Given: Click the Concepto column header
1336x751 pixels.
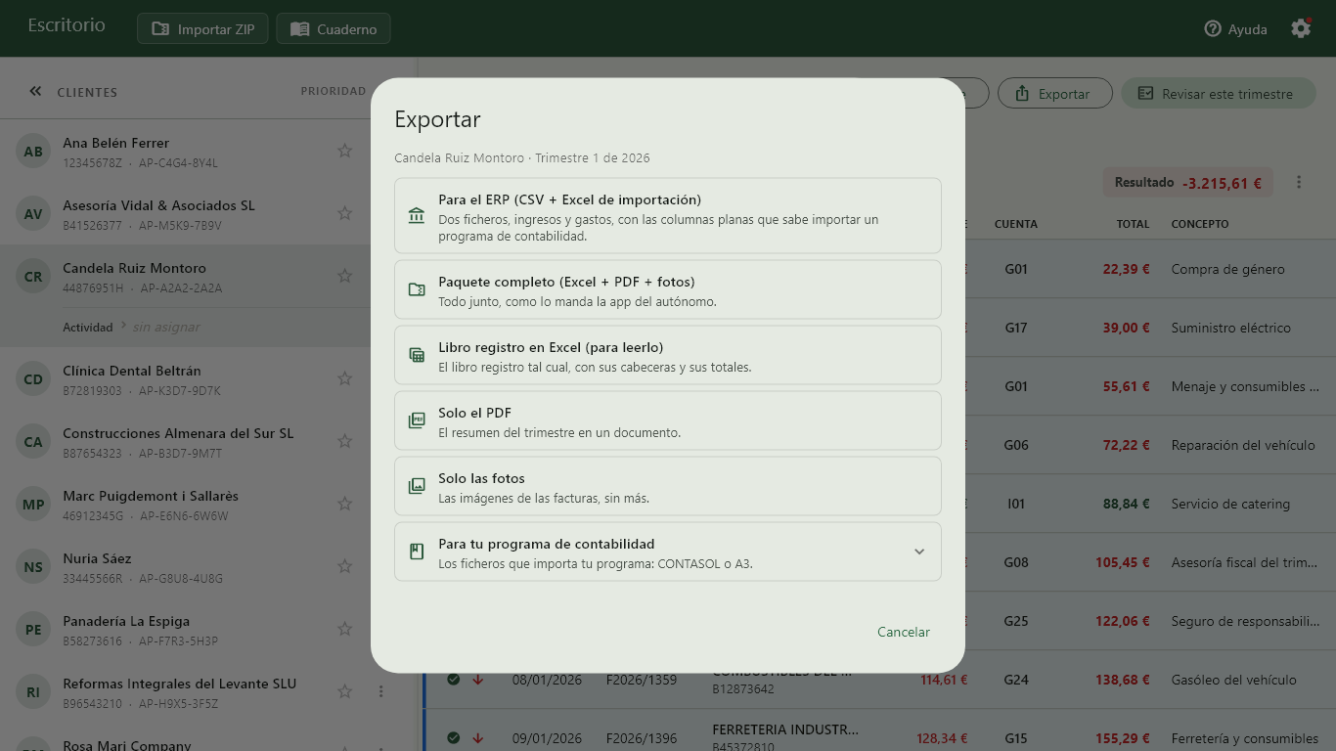Looking at the screenshot, I should tap(1200, 224).
